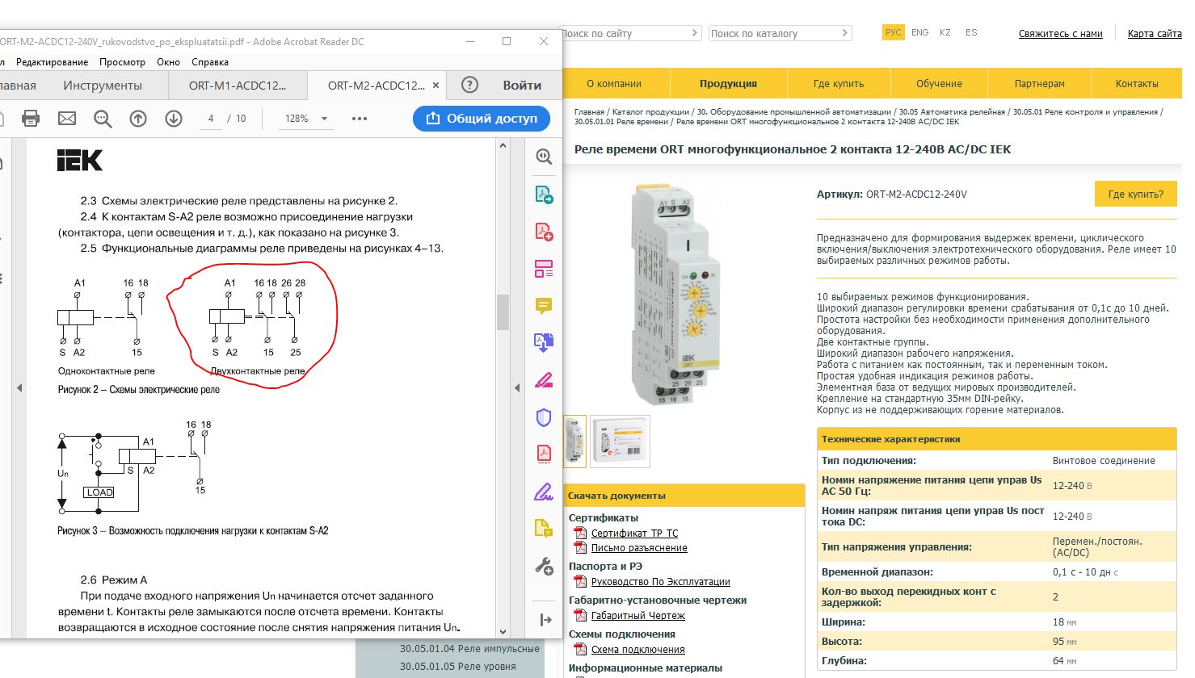The width and height of the screenshot is (1195, 678).
Task: Click the print icon in Acrobat toolbar
Action: 31,119
